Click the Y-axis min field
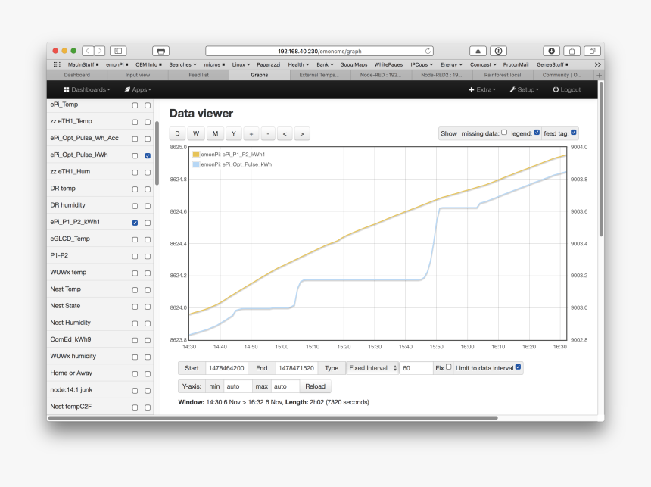 (x=238, y=386)
